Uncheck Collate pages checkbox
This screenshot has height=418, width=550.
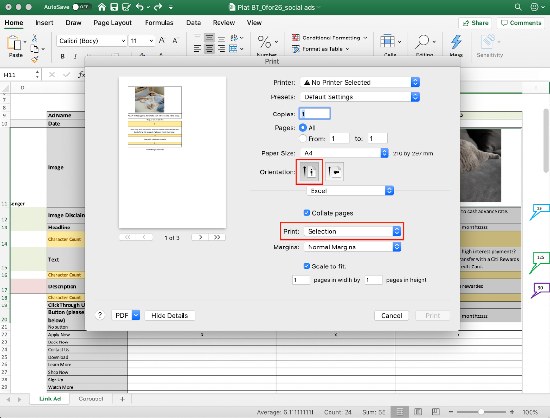tap(307, 213)
